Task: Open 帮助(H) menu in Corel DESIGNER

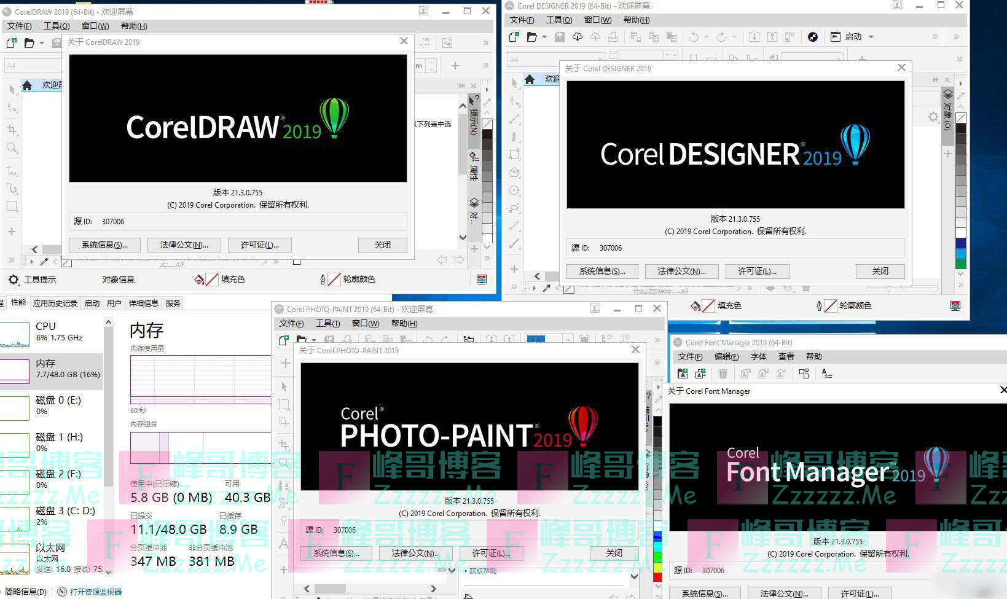Action: (637, 20)
